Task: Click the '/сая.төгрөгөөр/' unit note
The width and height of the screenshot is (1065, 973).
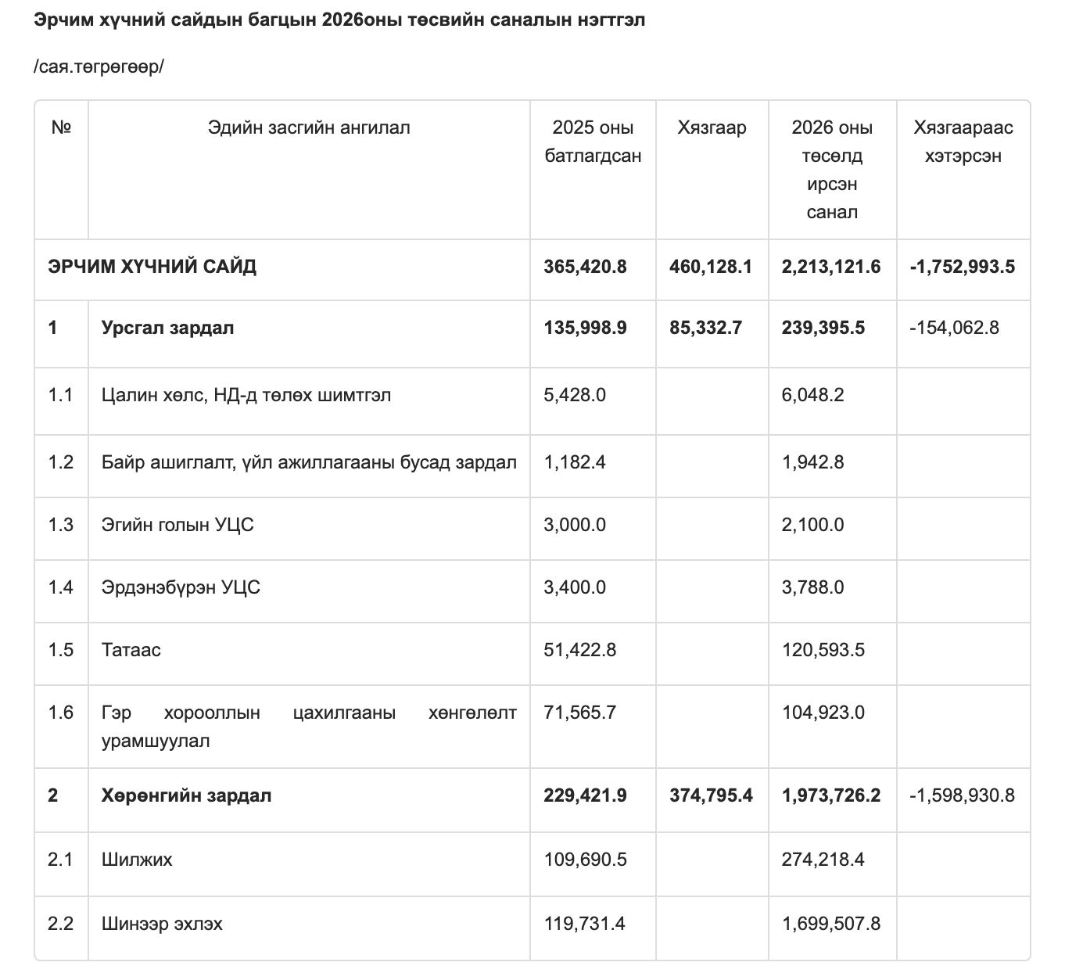Action: click(99, 66)
